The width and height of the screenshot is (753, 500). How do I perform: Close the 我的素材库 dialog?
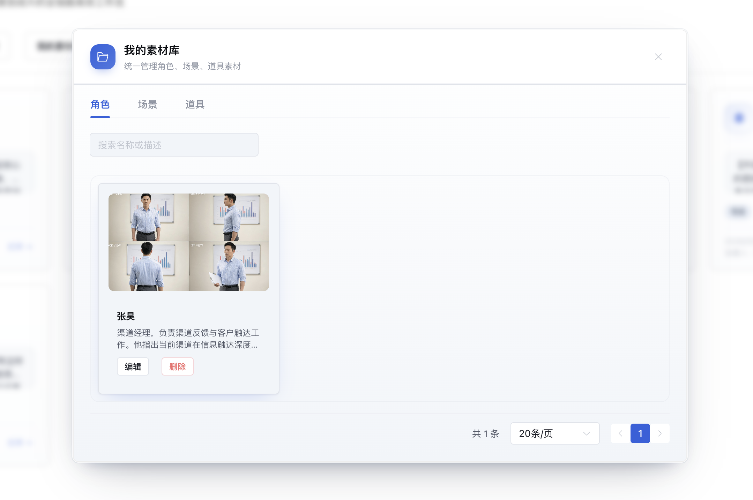pyautogui.click(x=658, y=57)
